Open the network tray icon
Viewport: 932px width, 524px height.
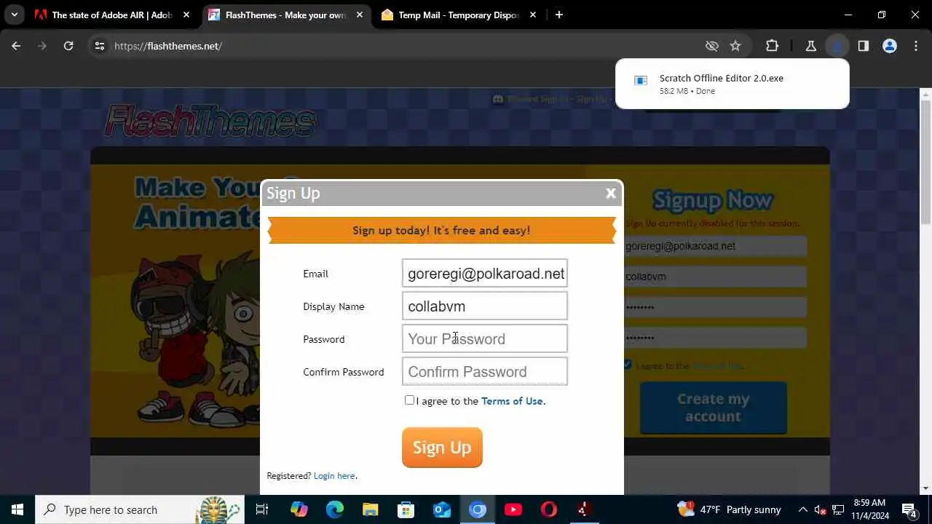(x=838, y=509)
